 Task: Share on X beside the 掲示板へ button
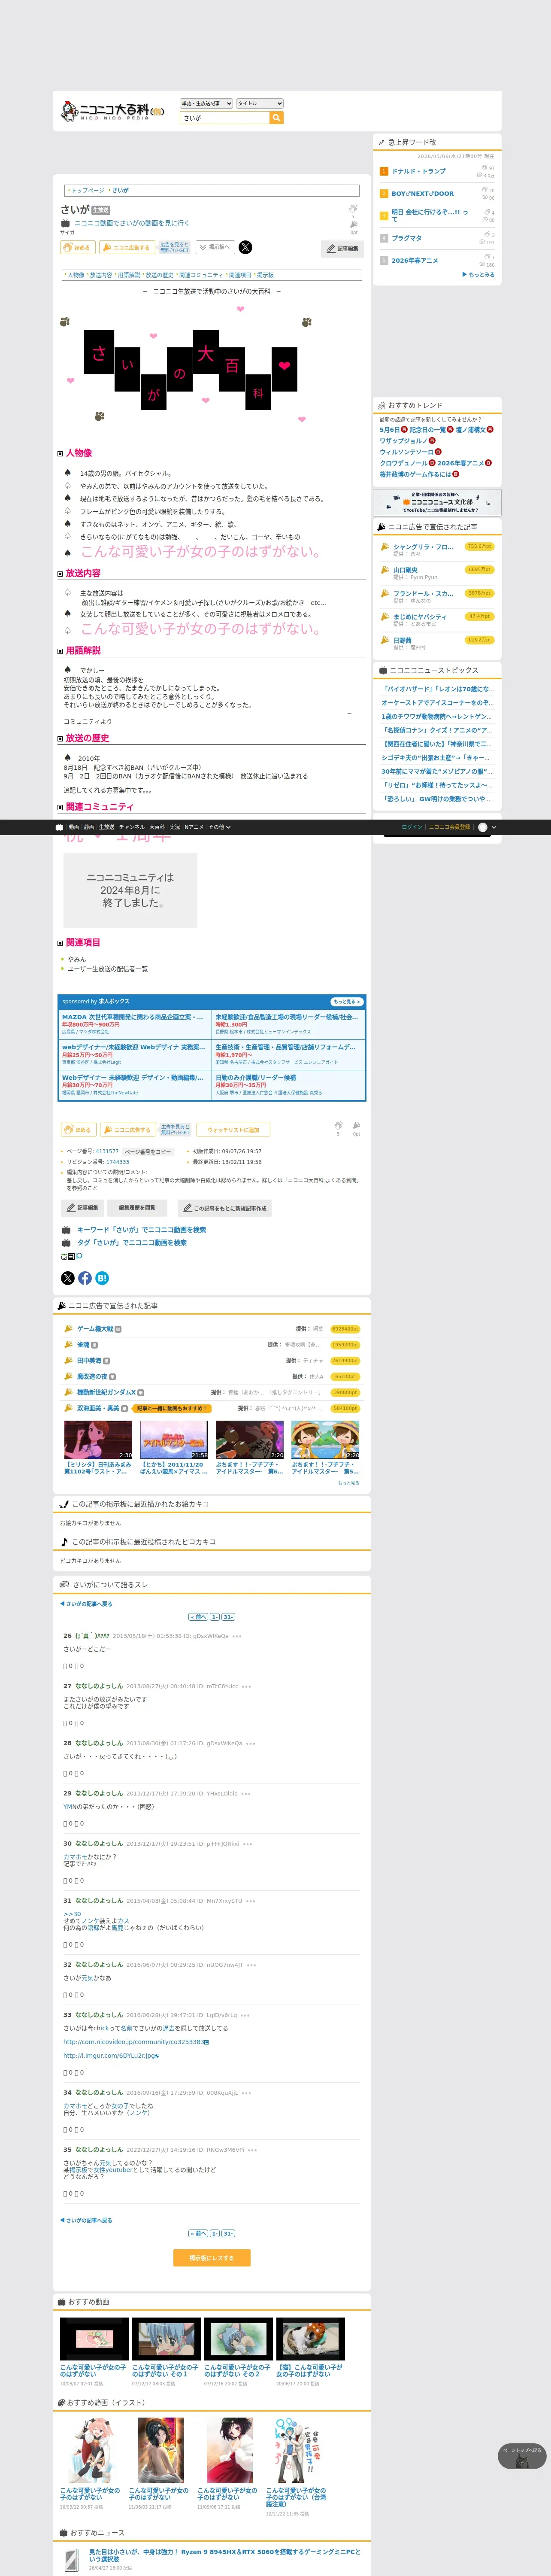tap(245, 247)
